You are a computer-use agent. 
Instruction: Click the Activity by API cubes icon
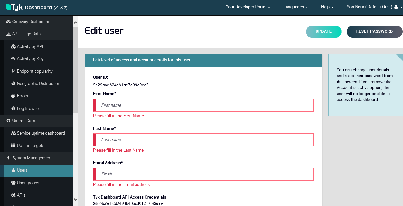coord(13,47)
